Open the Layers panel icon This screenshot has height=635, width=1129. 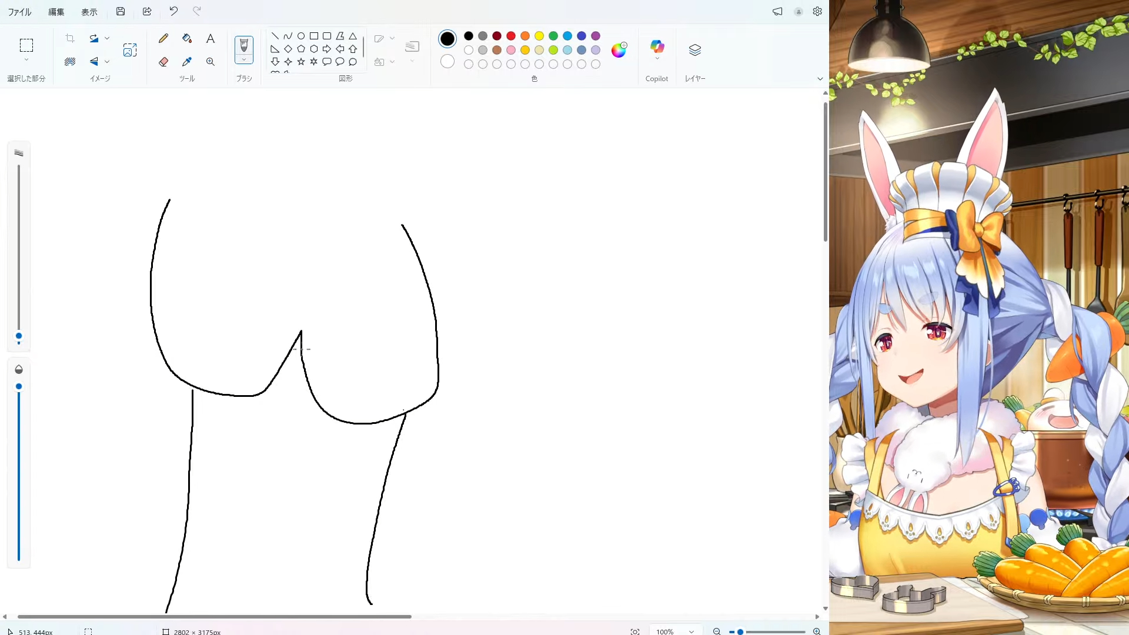[x=695, y=50]
